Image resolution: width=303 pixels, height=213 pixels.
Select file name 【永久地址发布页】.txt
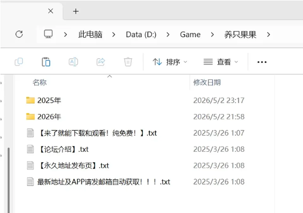click(x=73, y=165)
